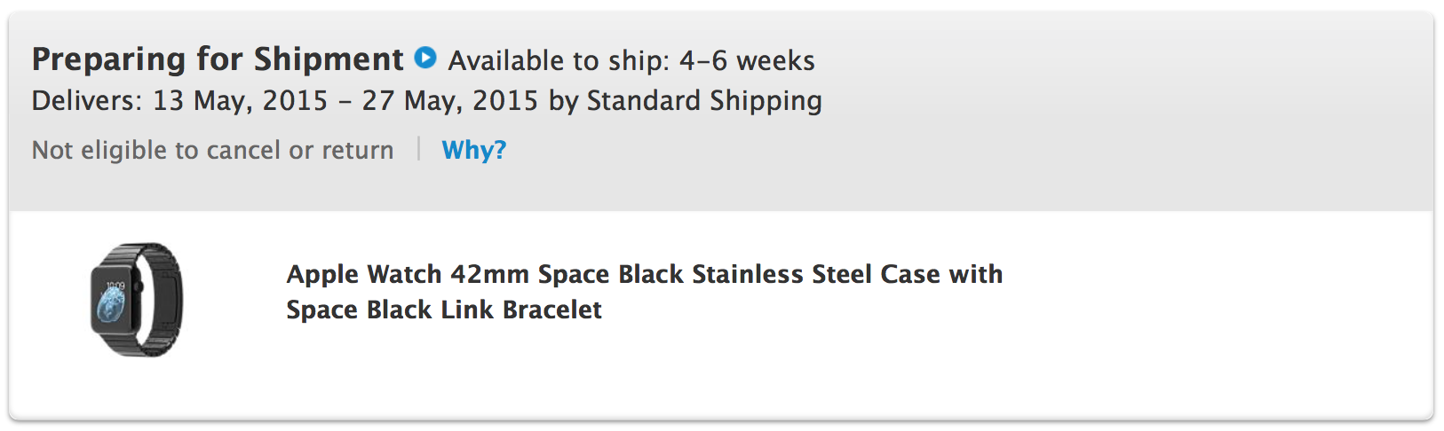This screenshot has width=1444, height=431.
Task: Click the "Standard Shipping" method text
Action: (x=704, y=101)
